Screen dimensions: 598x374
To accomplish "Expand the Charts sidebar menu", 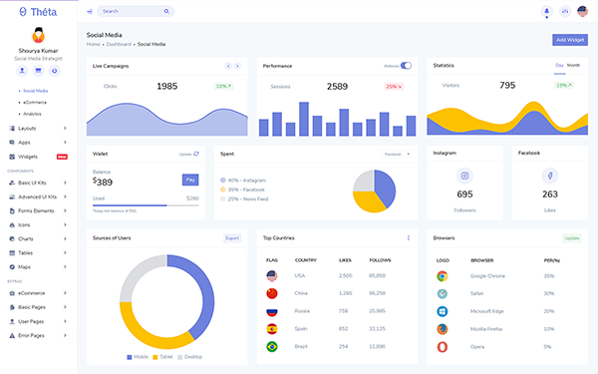I will (38, 239).
